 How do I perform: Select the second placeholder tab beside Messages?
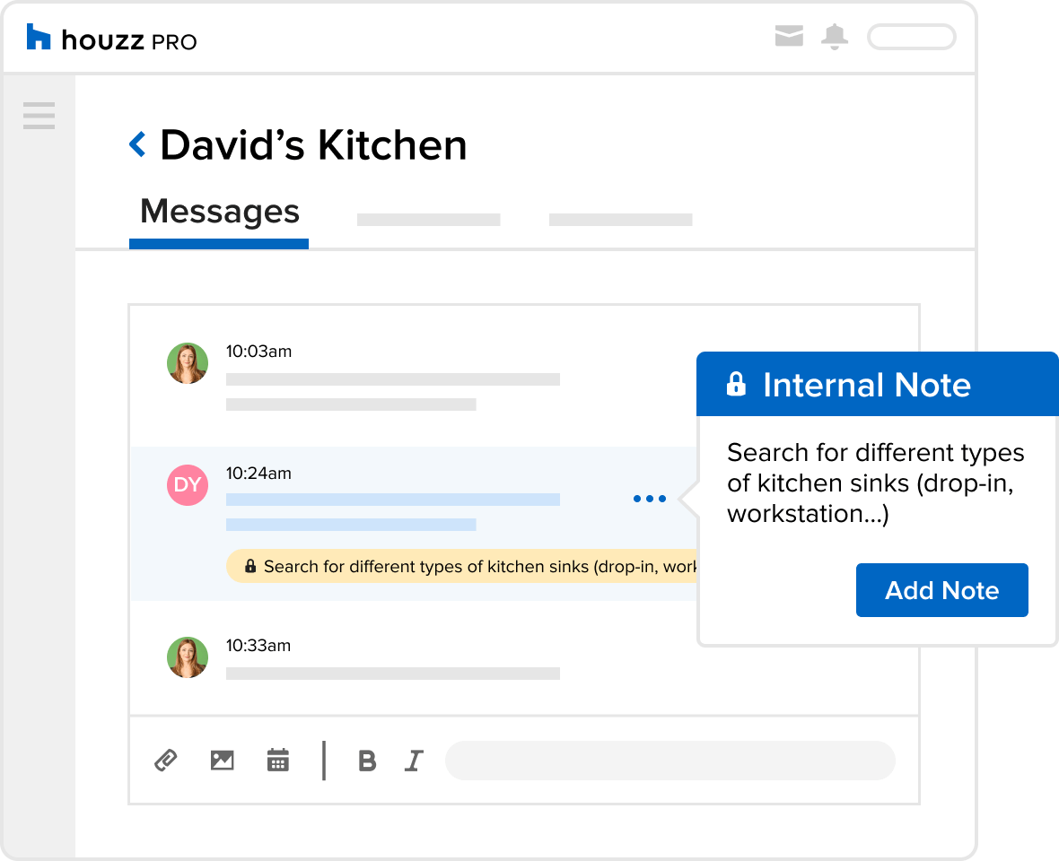pos(428,220)
